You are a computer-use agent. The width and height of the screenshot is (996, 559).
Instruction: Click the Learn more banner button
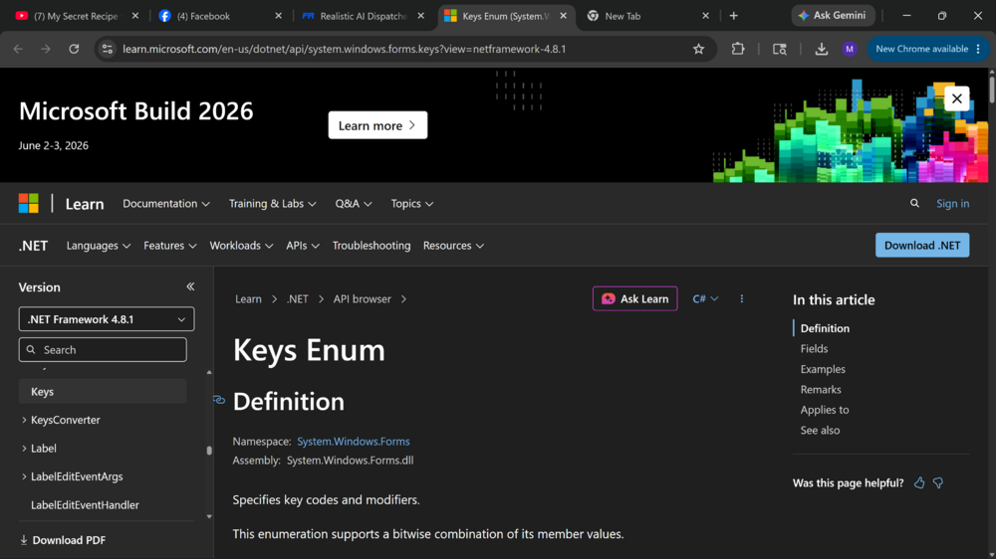377,125
